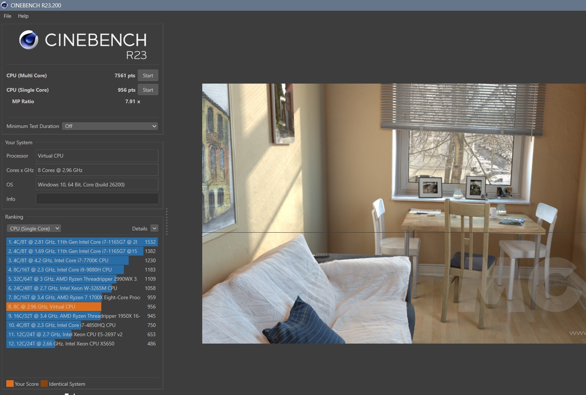Click the Cinebench R23 sphere logo

pyautogui.click(x=29, y=40)
